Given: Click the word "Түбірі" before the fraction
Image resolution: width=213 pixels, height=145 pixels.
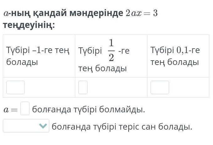Looking at the screenshot, I should click(x=90, y=51).
